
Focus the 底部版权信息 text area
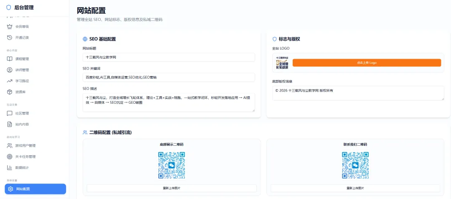click(x=358, y=93)
